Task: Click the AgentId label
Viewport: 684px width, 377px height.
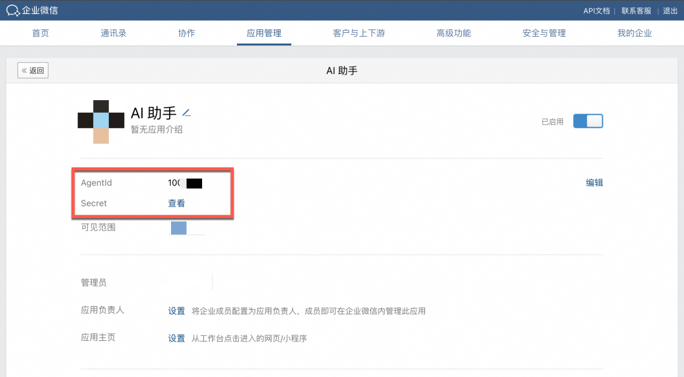Action: (x=96, y=183)
